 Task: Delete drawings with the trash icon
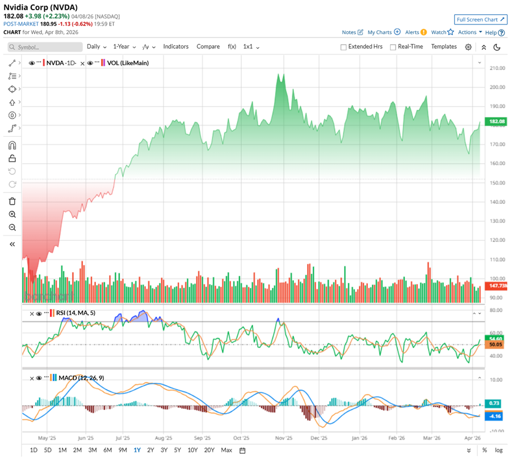pyautogui.click(x=12, y=201)
